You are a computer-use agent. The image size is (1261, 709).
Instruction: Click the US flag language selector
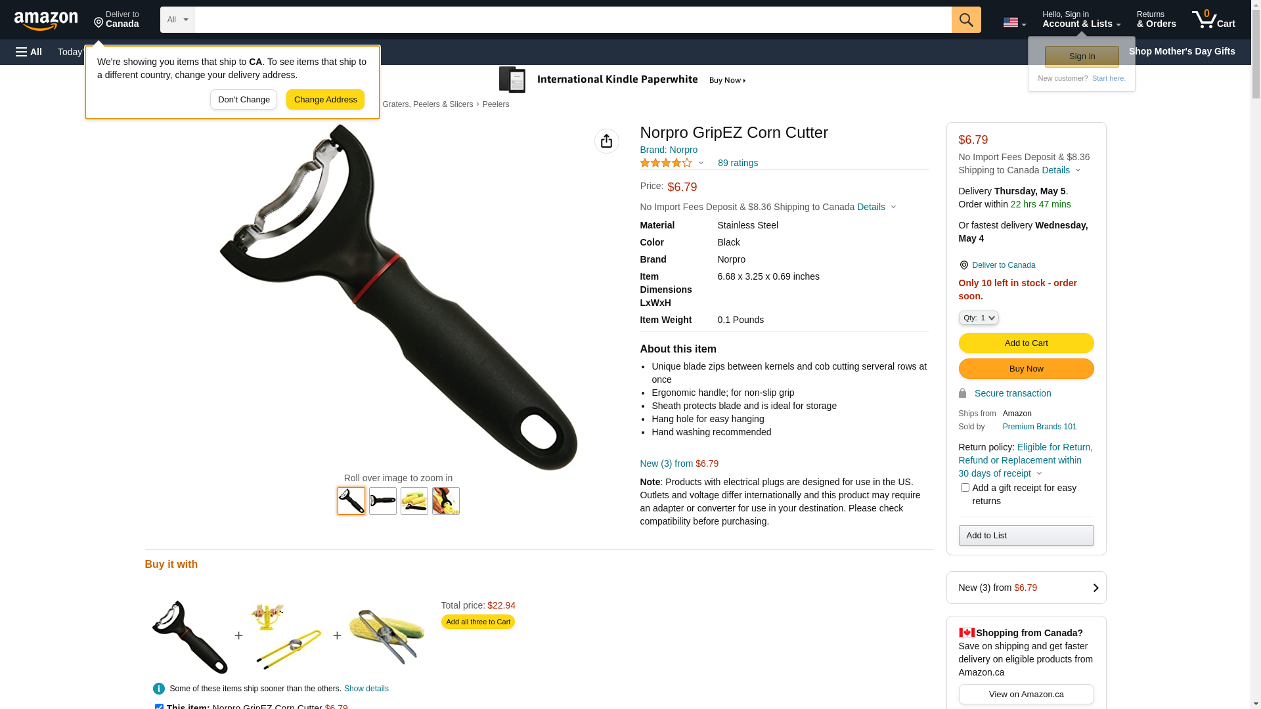click(x=1013, y=23)
